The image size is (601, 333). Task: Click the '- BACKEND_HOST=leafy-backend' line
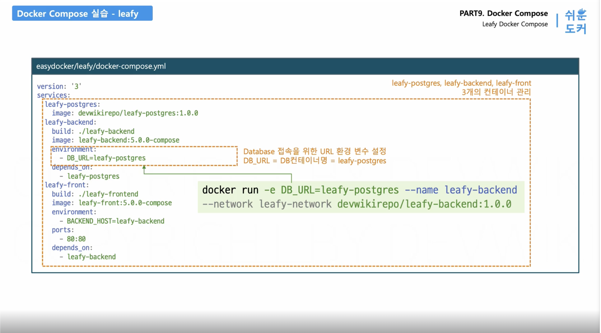point(112,221)
